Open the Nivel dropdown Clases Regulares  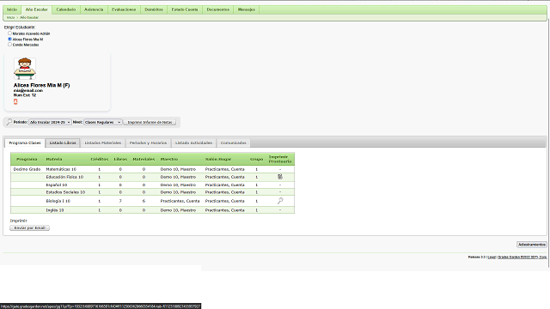point(103,122)
